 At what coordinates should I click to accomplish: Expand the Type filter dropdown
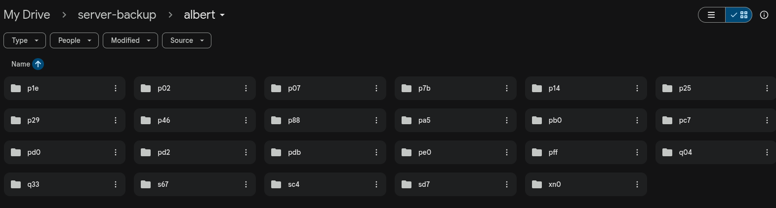point(25,40)
